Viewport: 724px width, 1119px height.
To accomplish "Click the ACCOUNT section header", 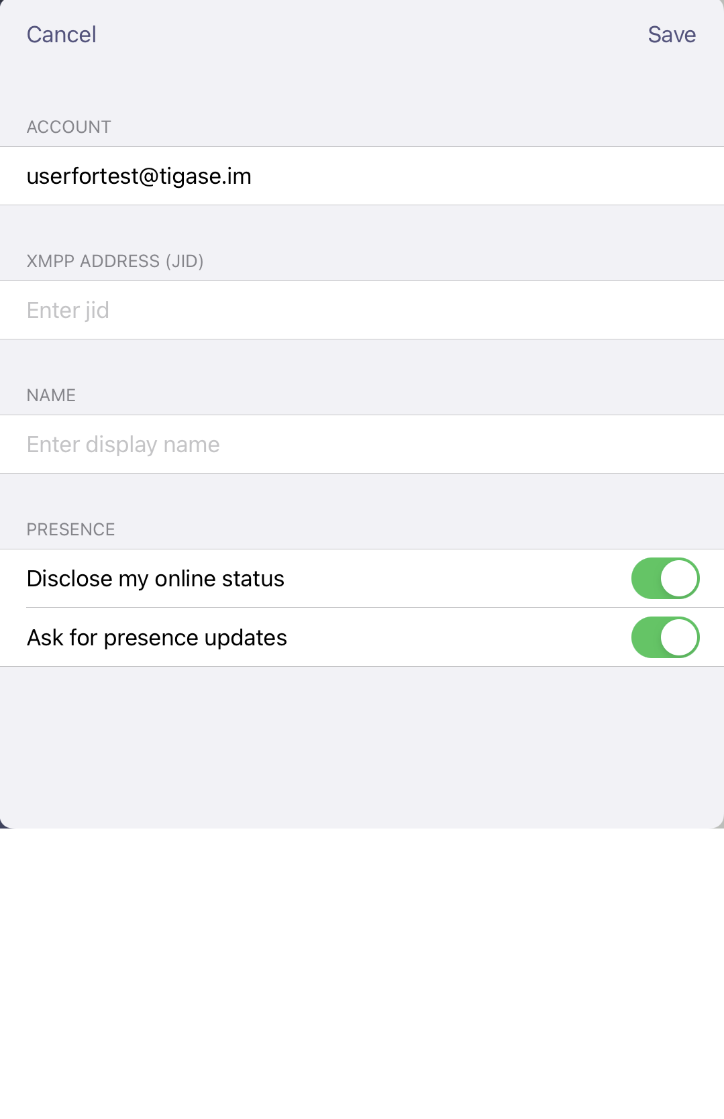I will pyautogui.click(x=69, y=127).
